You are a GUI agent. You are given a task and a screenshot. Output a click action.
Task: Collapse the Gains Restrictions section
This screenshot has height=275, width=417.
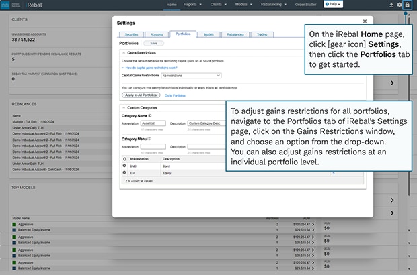coord(124,53)
